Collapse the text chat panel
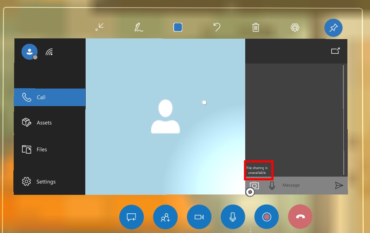 (x=131, y=217)
